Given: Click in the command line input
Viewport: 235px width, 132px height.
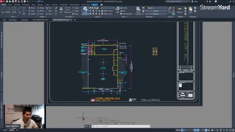Looking at the screenshot, I should tap(121, 126).
